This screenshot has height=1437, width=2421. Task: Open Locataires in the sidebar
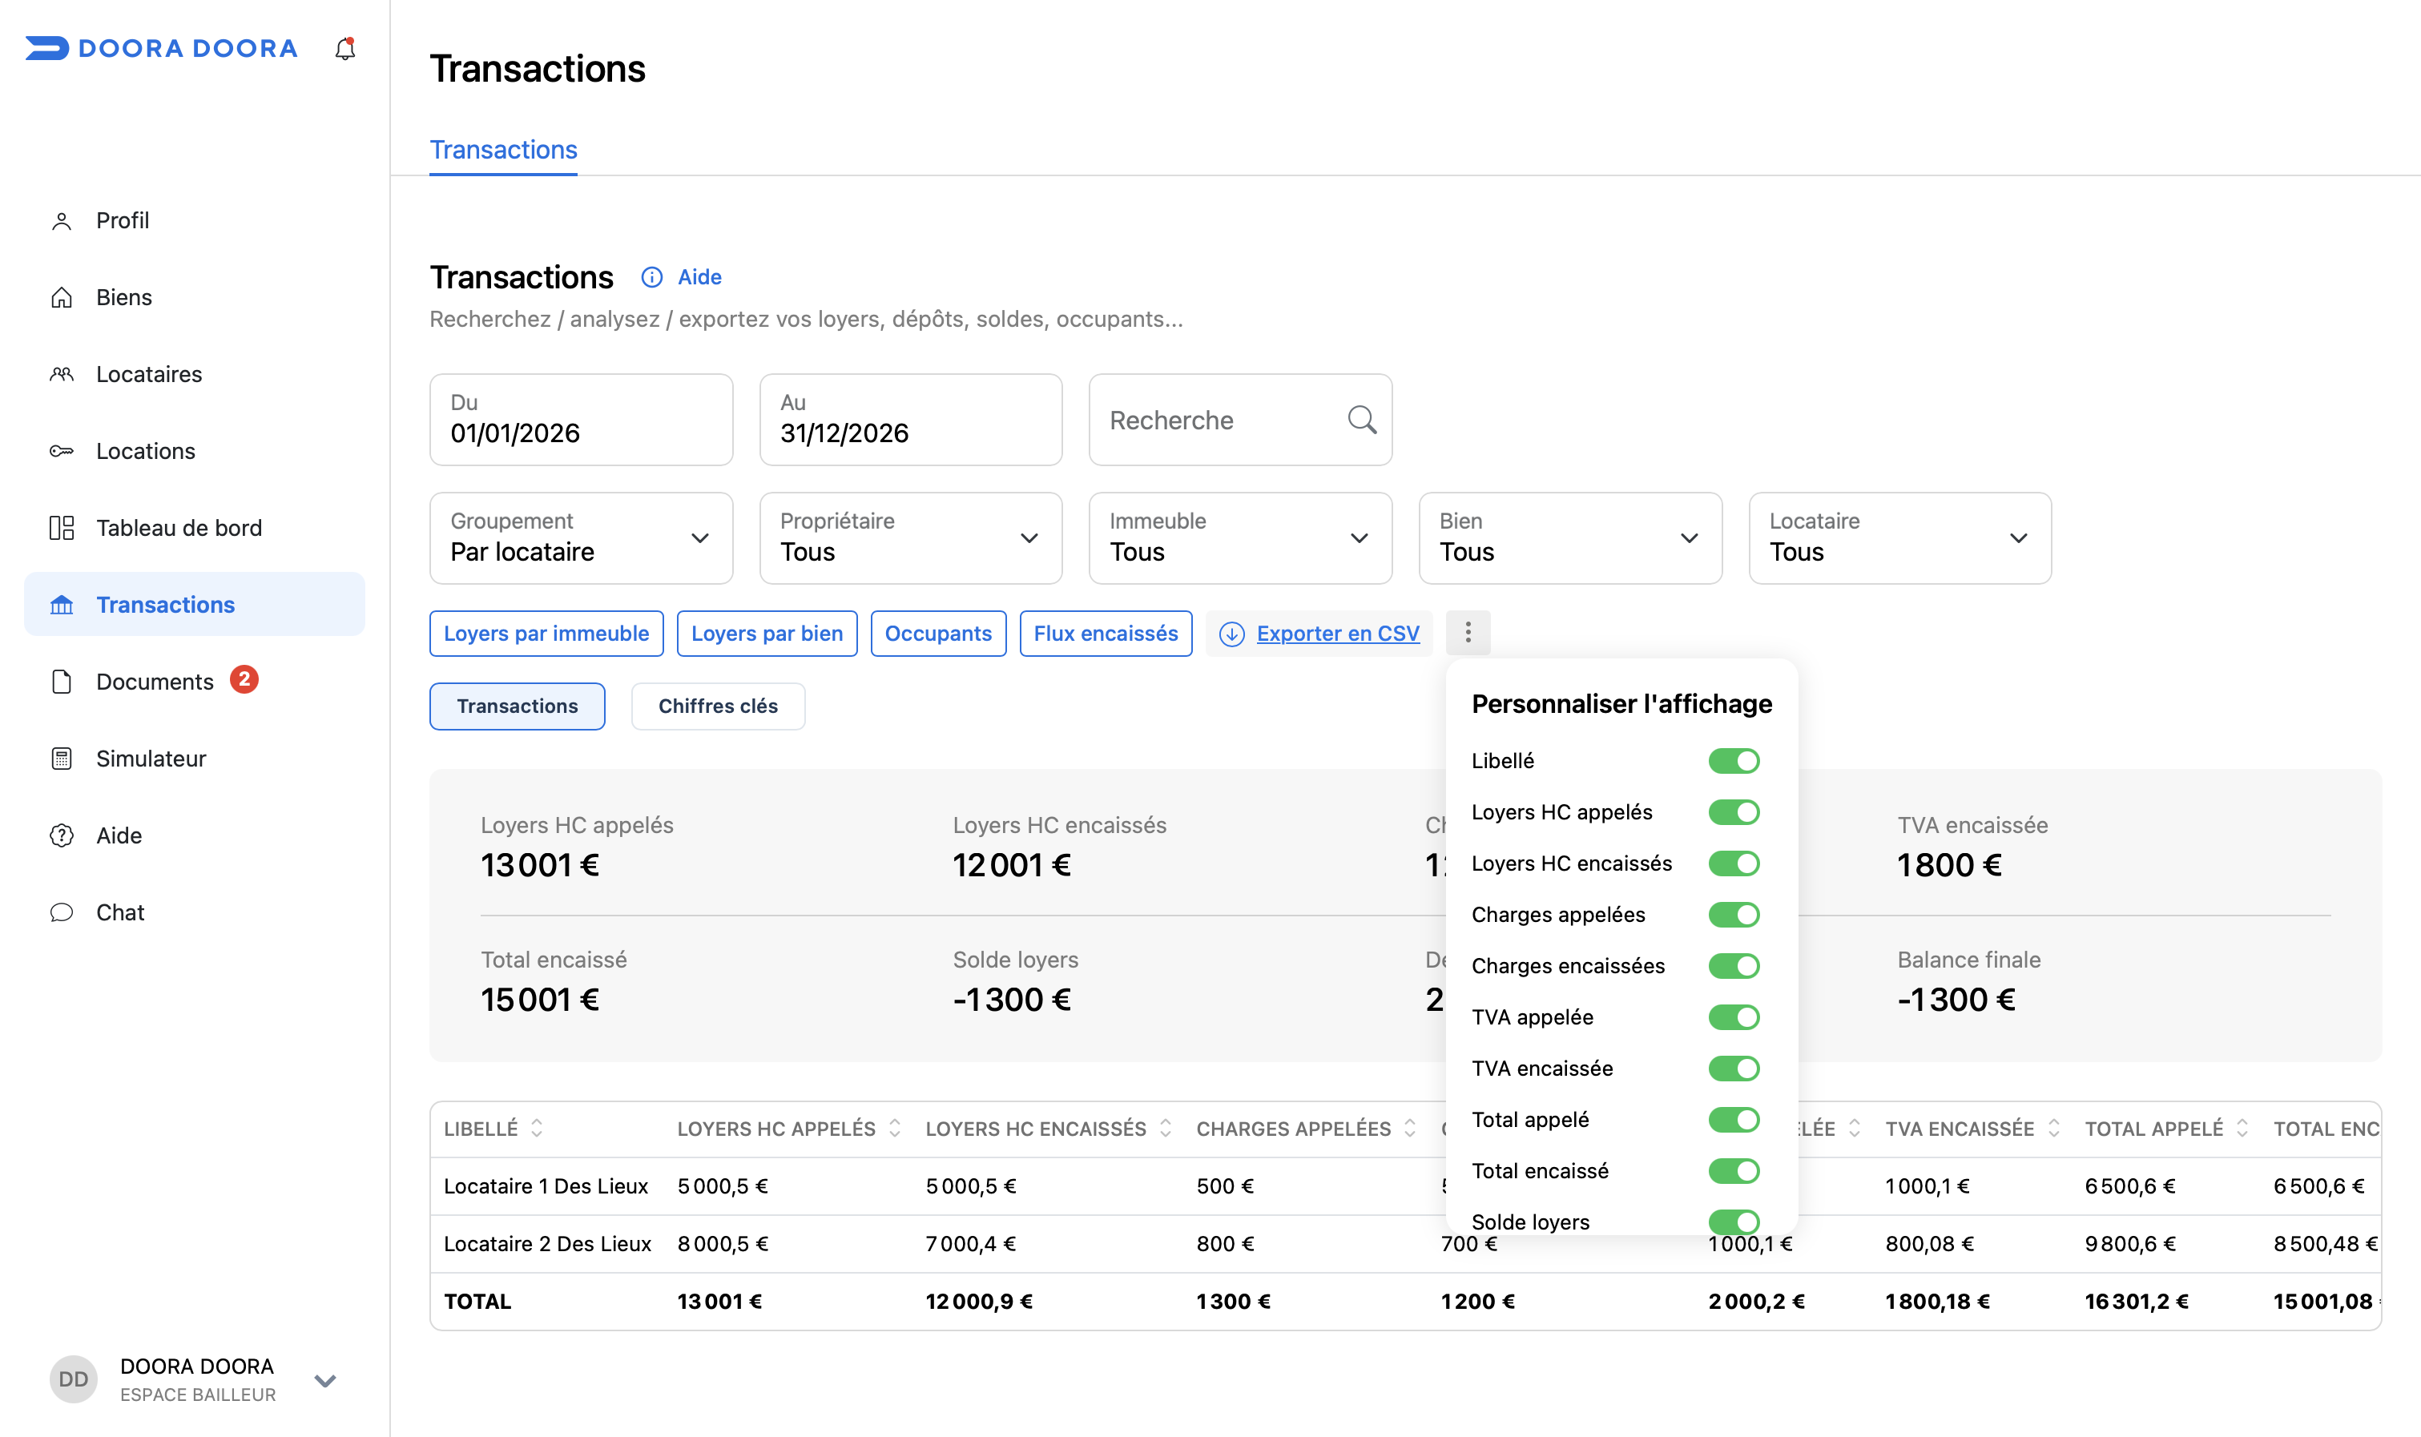(195, 375)
